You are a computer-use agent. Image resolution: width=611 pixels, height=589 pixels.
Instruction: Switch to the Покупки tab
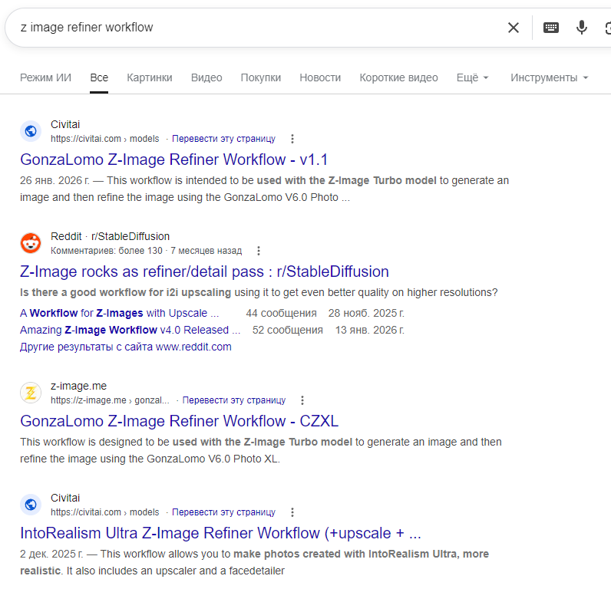point(261,77)
